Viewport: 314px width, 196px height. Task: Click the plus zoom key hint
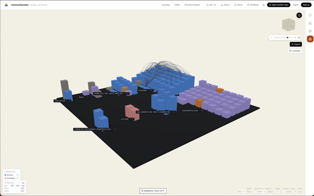(278, 192)
